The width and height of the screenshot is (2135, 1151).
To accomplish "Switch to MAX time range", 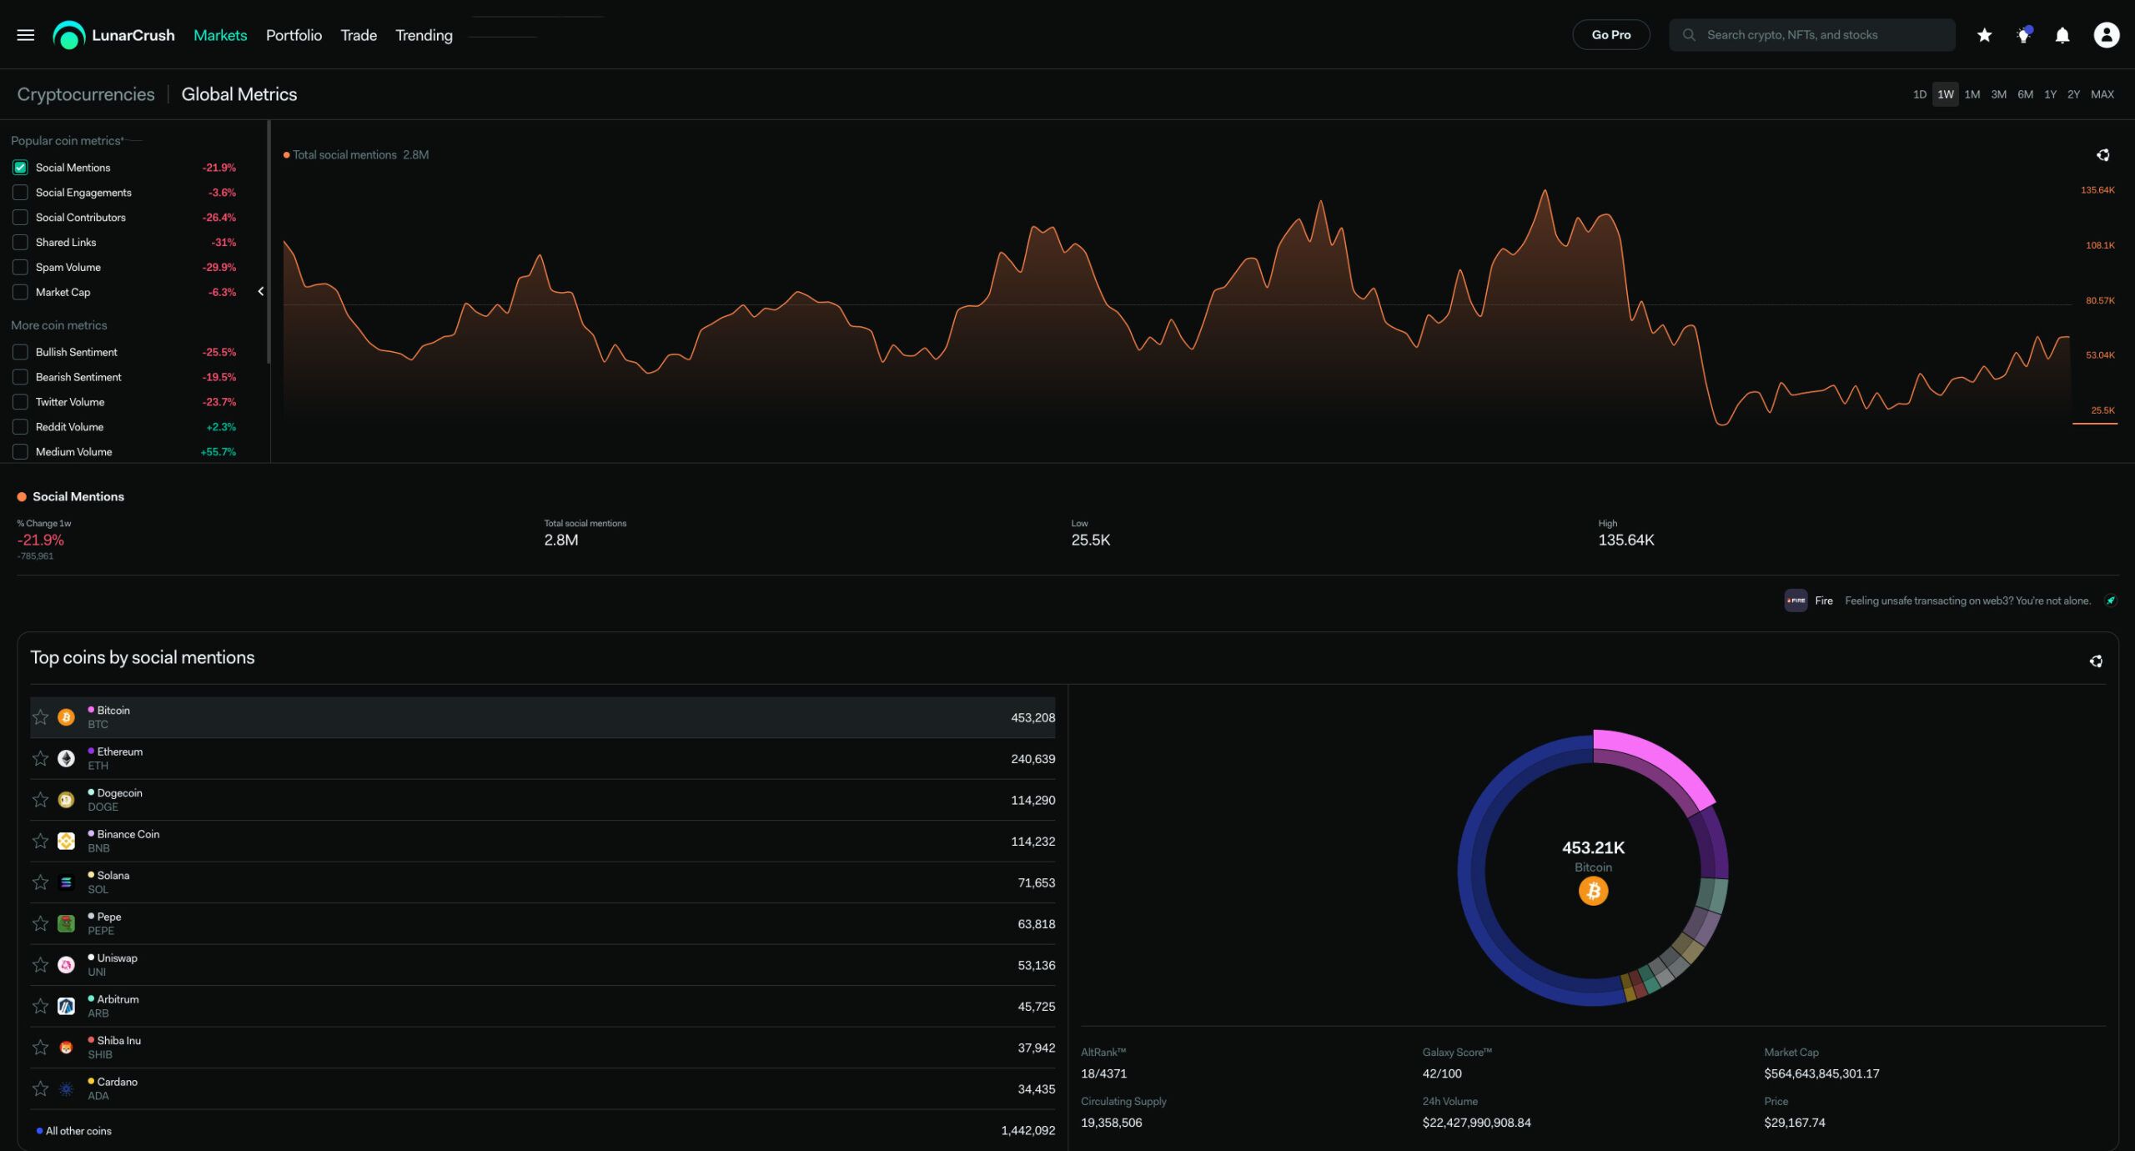I will click(x=2102, y=94).
